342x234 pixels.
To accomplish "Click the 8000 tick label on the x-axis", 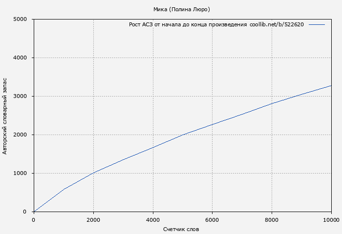I will pos(272,220).
